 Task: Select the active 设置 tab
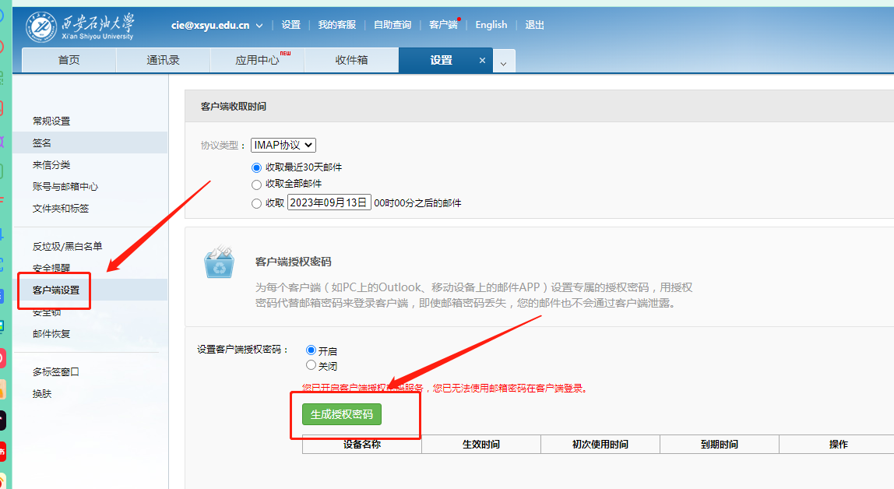[442, 61]
